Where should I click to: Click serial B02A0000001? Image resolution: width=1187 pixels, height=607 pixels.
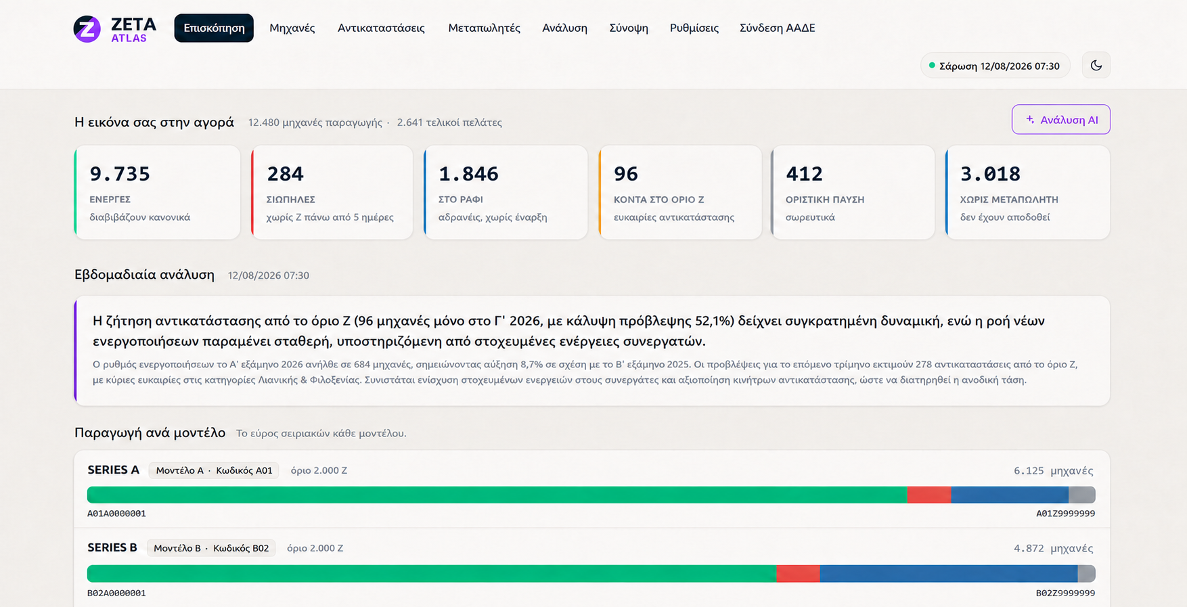tap(116, 593)
